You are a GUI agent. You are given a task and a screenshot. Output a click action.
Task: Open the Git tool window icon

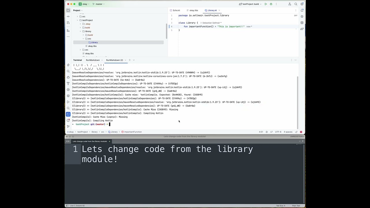tap(68, 127)
